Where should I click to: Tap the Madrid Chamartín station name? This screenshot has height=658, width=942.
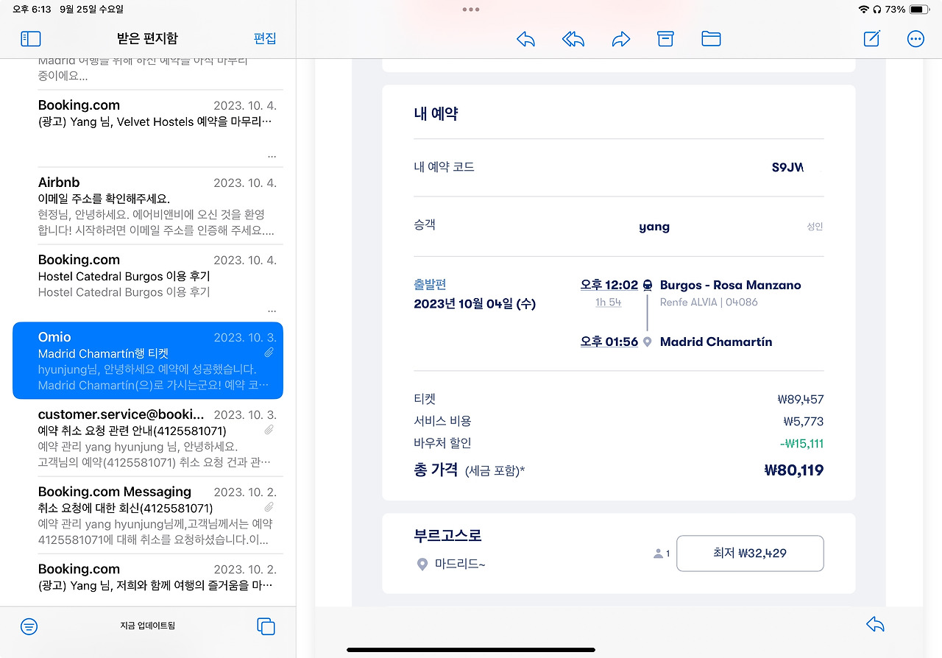coord(716,342)
